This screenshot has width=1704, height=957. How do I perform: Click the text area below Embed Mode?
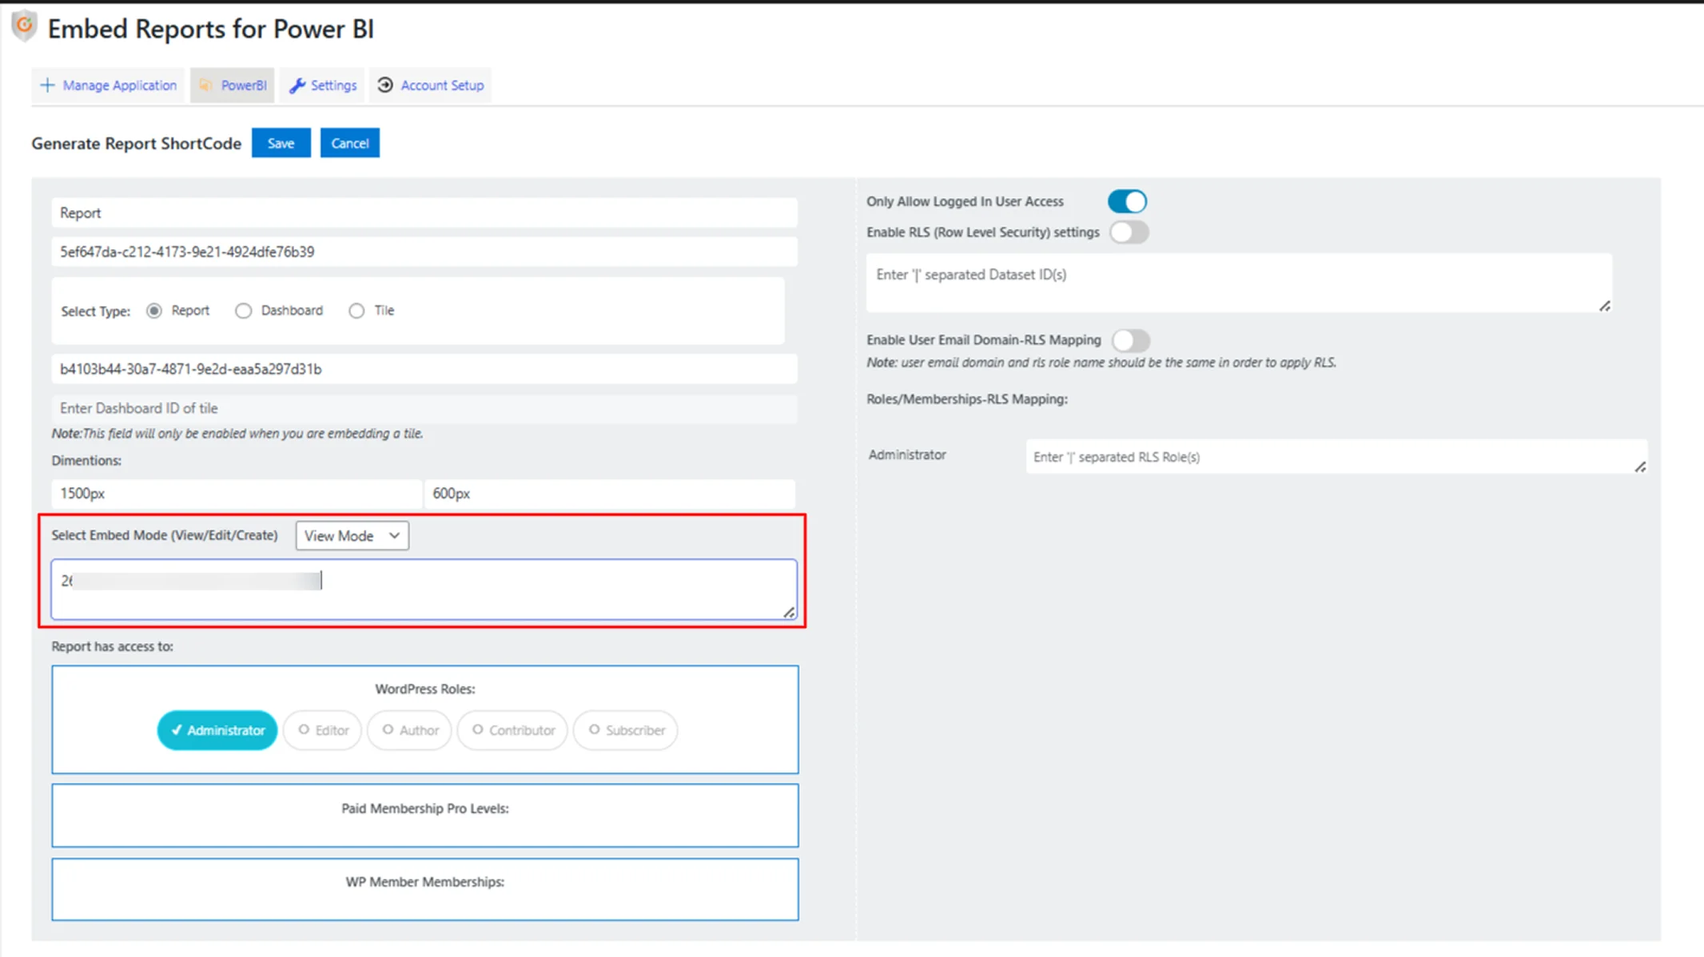coord(424,590)
